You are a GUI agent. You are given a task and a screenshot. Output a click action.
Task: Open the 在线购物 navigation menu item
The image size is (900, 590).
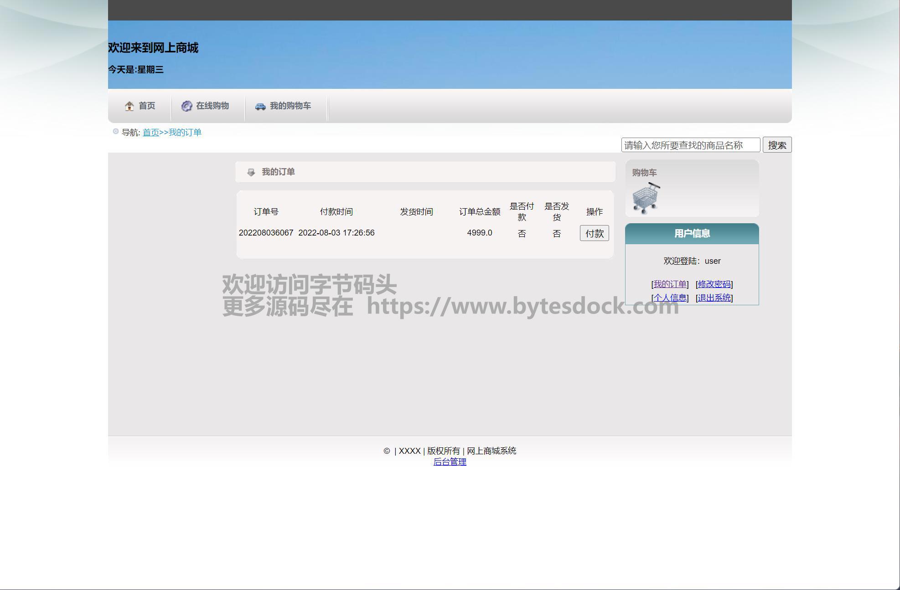(x=212, y=106)
